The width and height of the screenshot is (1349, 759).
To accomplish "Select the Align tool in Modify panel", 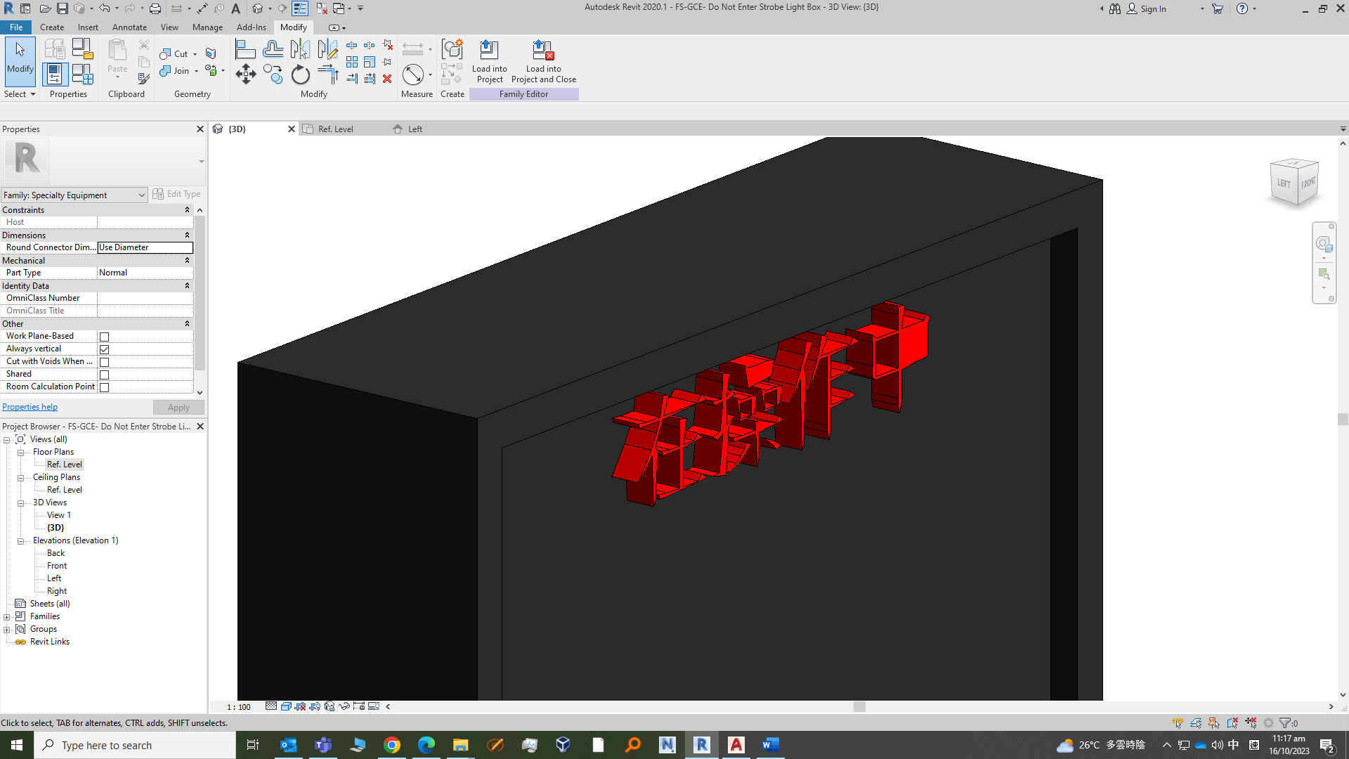I will 245,48.
